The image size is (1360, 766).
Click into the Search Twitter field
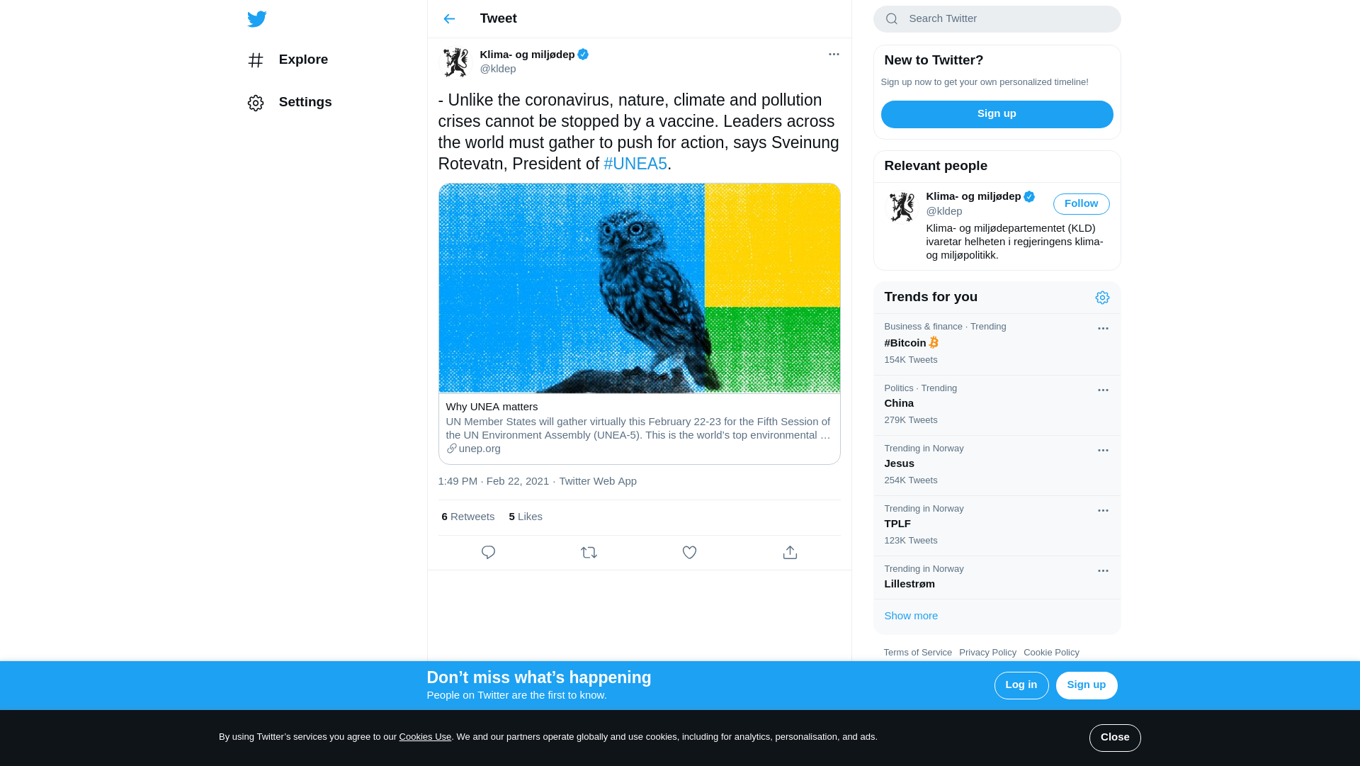pos(1006,19)
